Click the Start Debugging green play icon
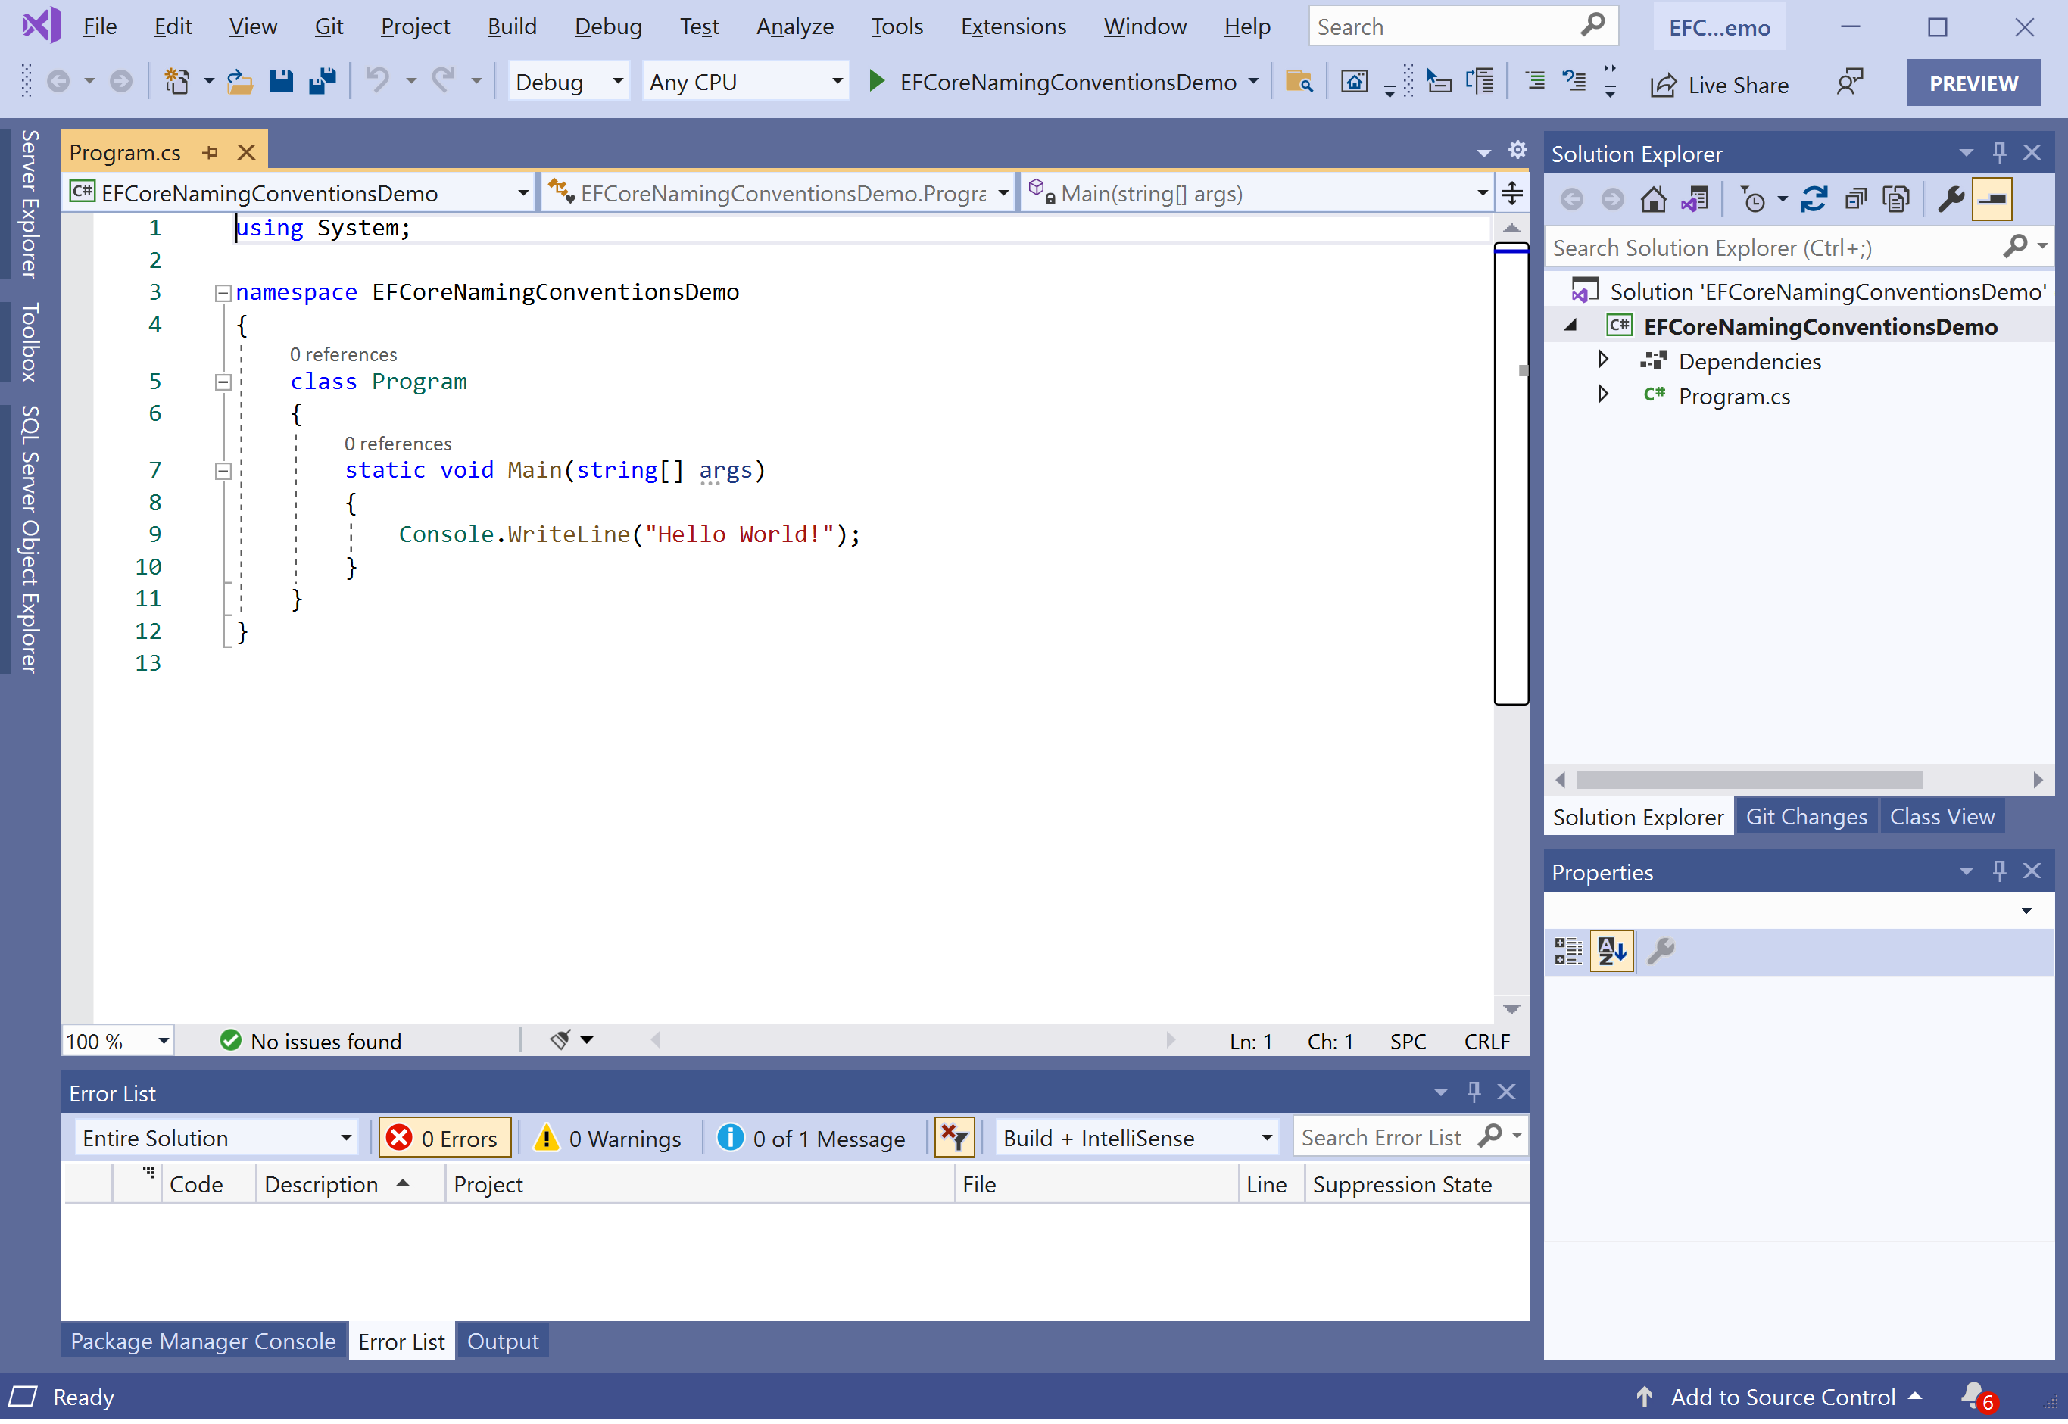This screenshot has width=2068, height=1424. pyautogui.click(x=876, y=82)
